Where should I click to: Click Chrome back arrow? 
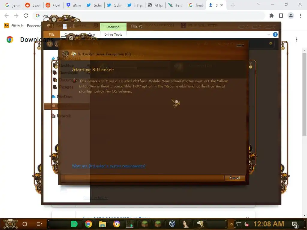tap(7, 16)
